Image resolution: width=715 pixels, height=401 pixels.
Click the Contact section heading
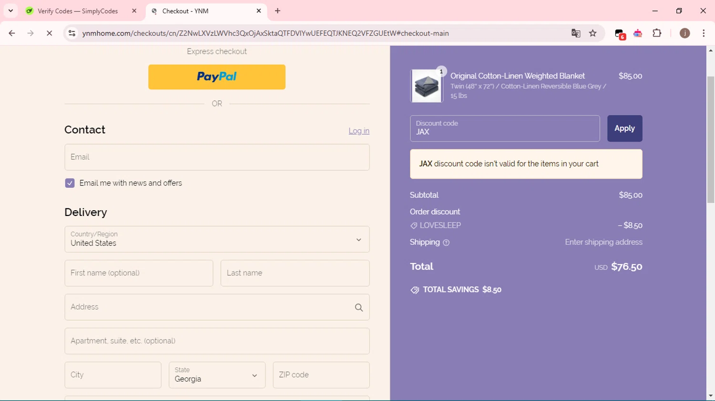click(x=85, y=130)
